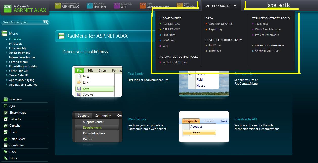Click the Menu icon in sidebar header

click(x=4, y=33)
